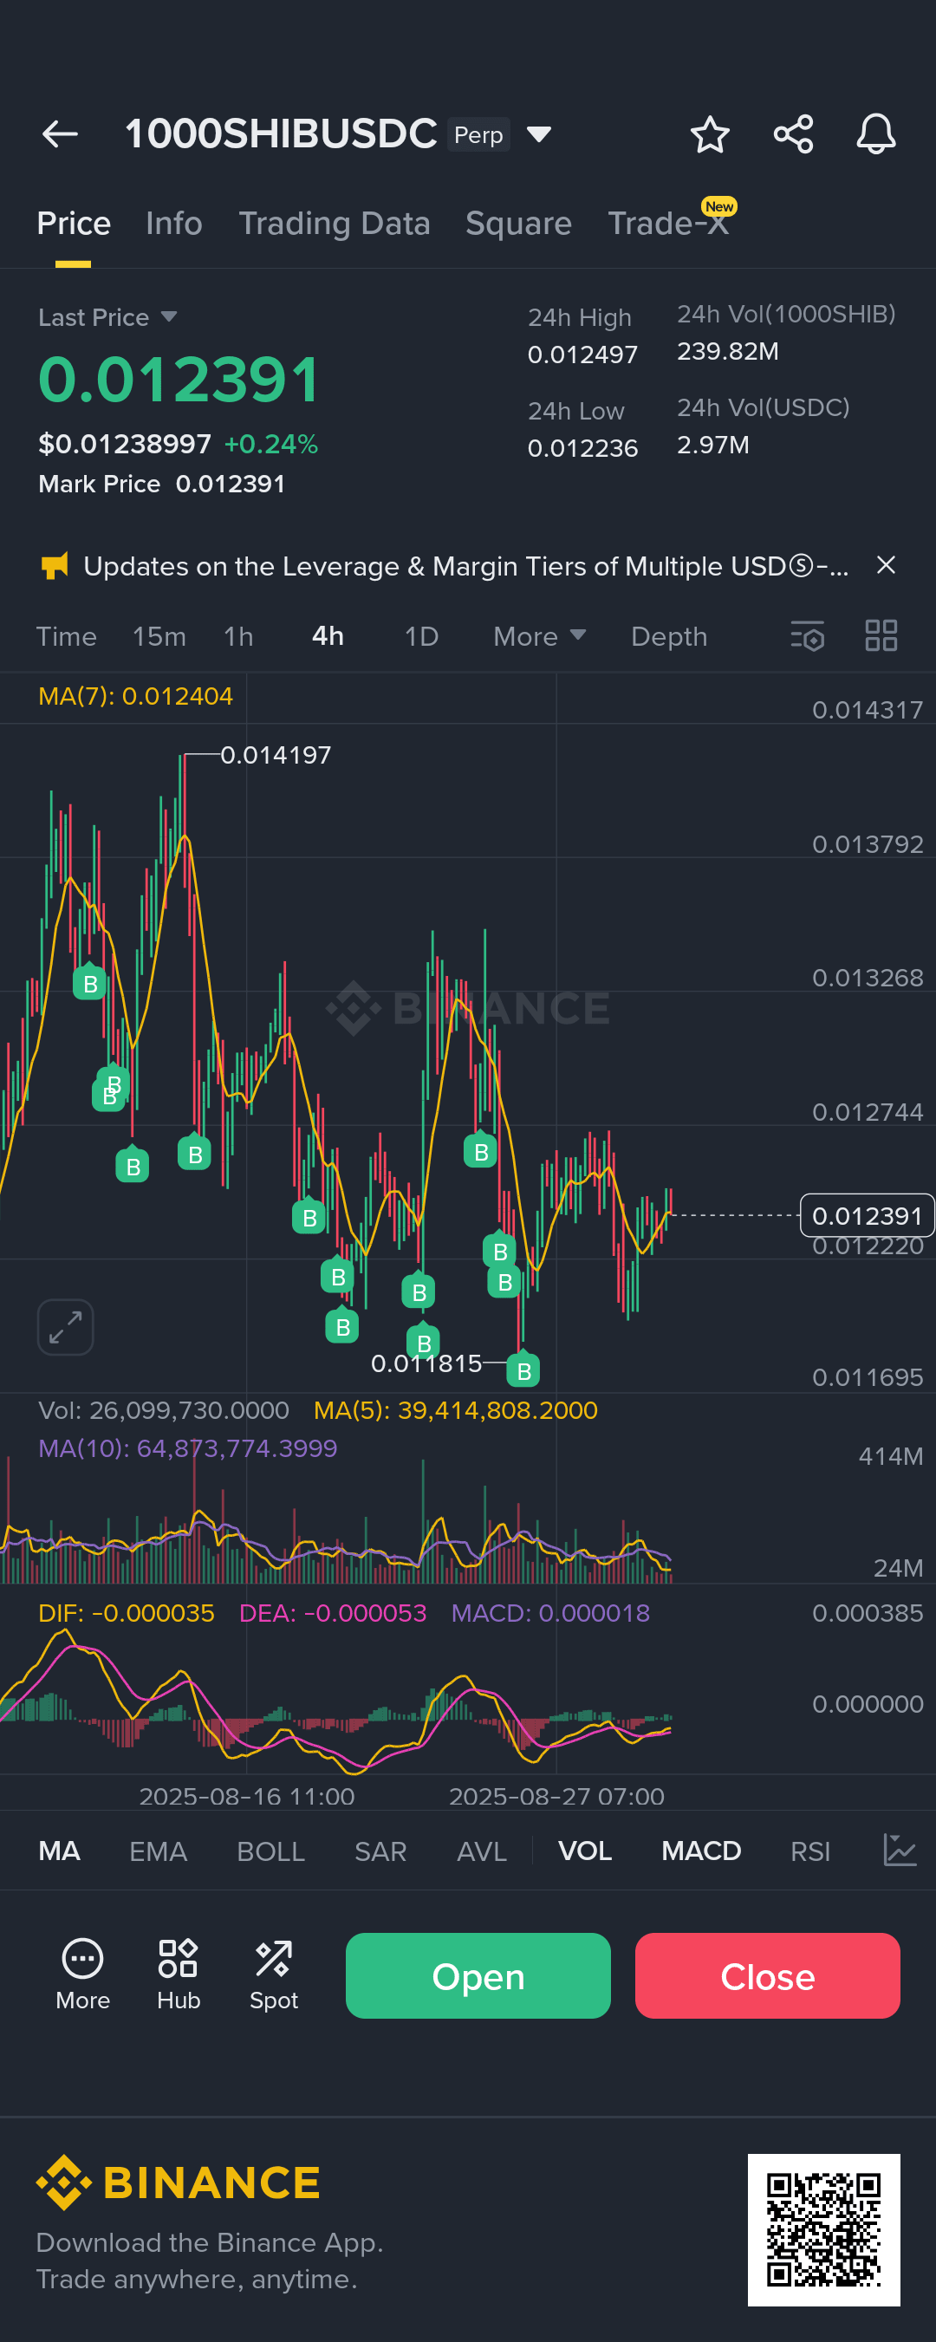The width and height of the screenshot is (936, 2342).
Task: Dismiss the leverage update announcement
Action: point(886,565)
